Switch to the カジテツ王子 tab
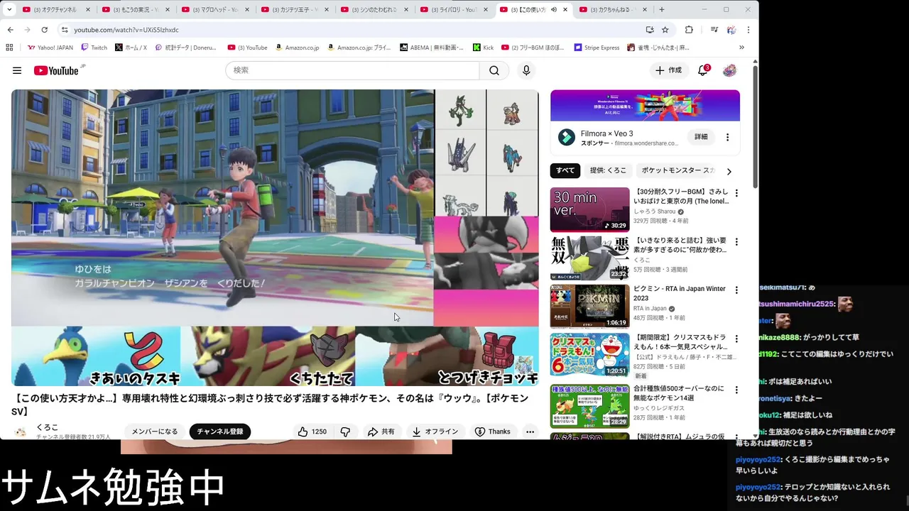The width and height of the screenshot is (909, 511). point(295,10)
